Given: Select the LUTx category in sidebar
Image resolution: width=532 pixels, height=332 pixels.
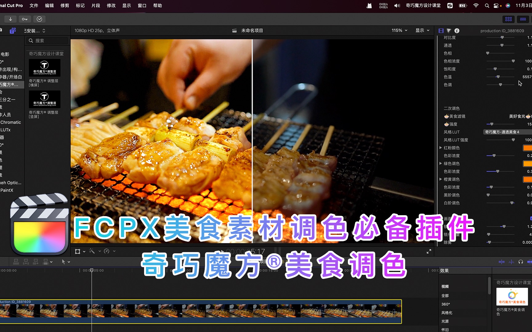Looking at the screenshot, I should click(6, 130).
